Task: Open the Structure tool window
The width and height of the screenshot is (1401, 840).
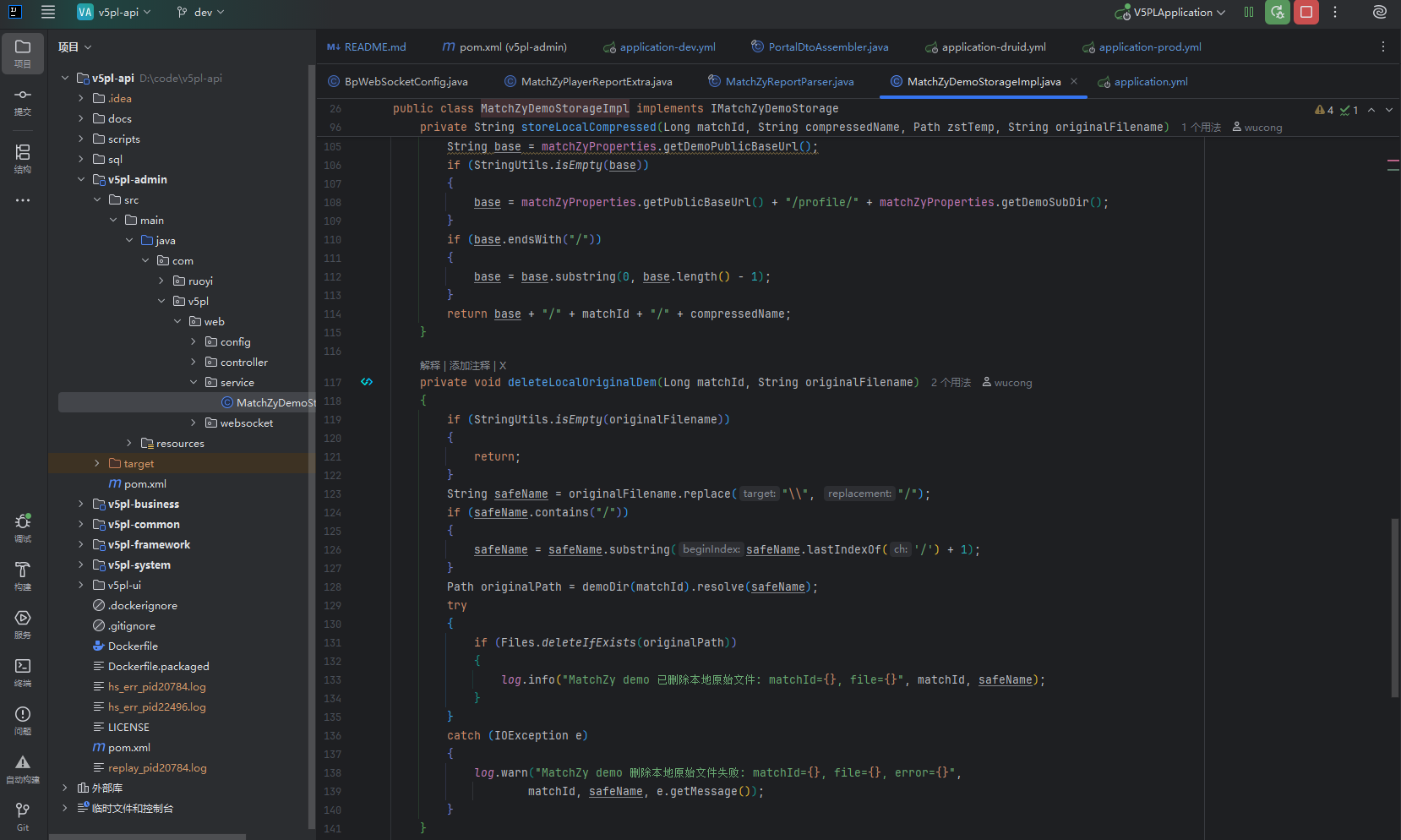Action: click(23, 158)
